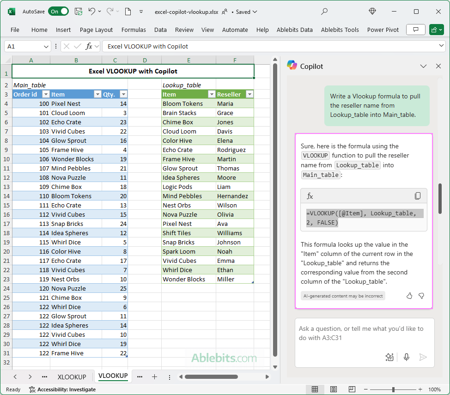
Task: Expand the formula bar chevron
Action: coord(441,46)
